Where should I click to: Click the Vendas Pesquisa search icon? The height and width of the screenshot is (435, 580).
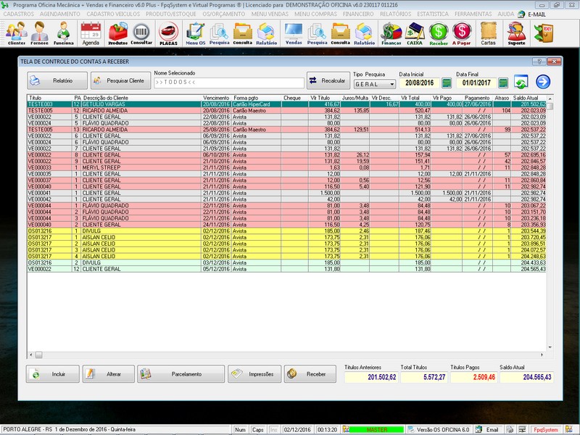point(317,33)
